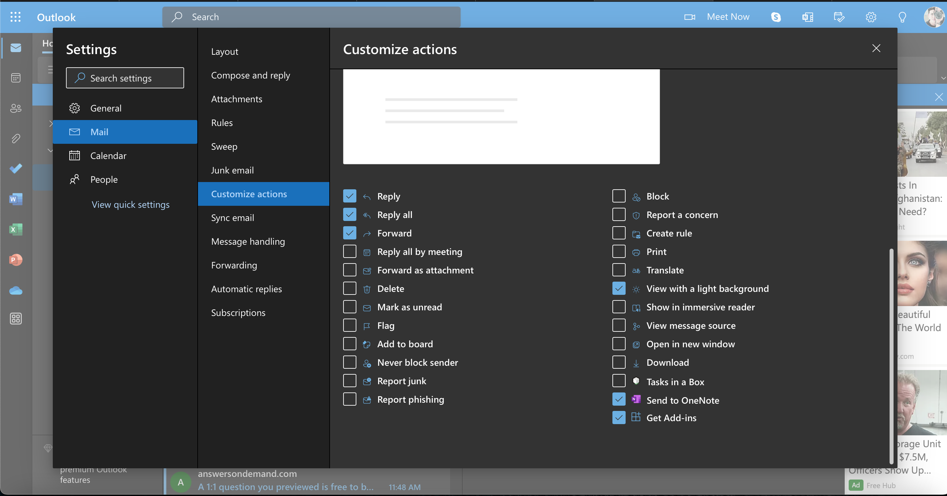The image size is (947, 496).
Task: Select the Calendar settings category
Action: pyautogui.click(x=125, y=155)
